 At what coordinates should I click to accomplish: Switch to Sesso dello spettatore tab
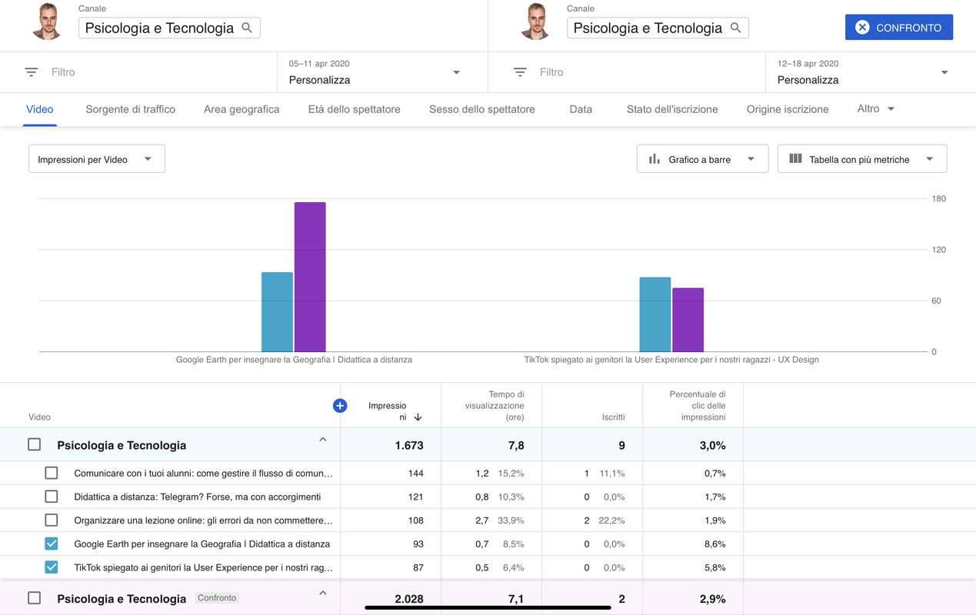click(482, 109)
